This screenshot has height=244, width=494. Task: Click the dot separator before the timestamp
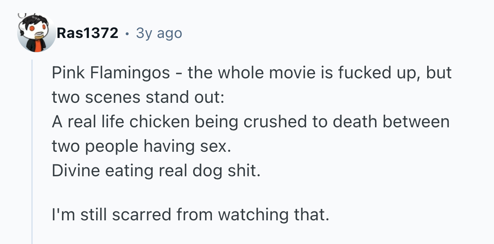127,33
